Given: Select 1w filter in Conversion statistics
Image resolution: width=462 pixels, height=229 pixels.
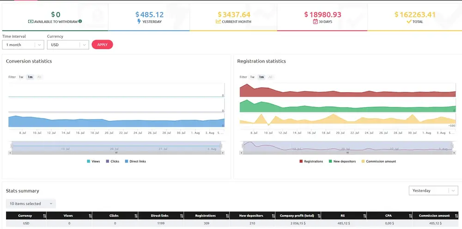Looking at the screenshot, I should [21, 77].
